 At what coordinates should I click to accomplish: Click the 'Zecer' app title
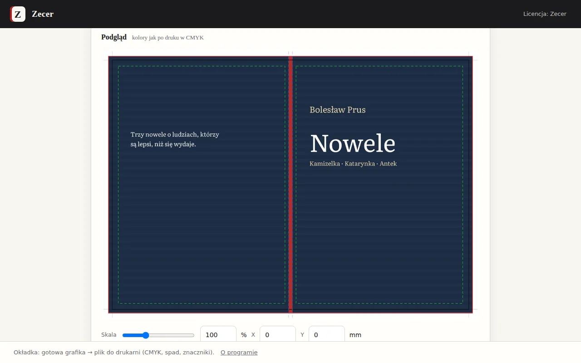tap(43, 14)
